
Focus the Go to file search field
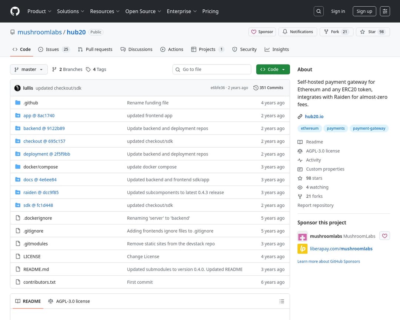212,69
